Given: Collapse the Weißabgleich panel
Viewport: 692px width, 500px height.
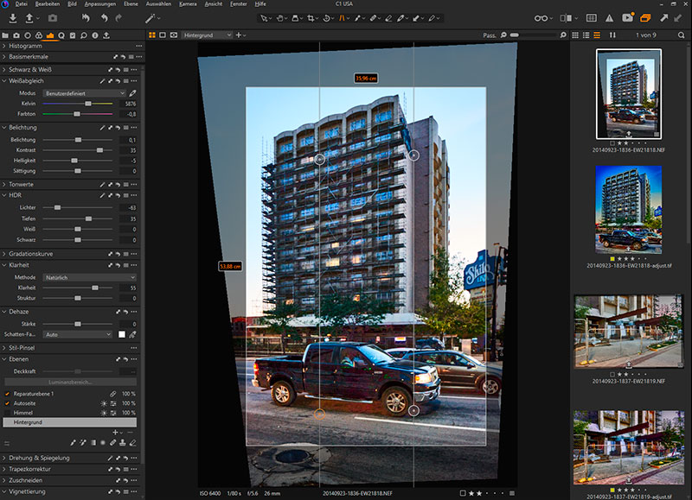Looking at the screenshot, I should (4, 81).
